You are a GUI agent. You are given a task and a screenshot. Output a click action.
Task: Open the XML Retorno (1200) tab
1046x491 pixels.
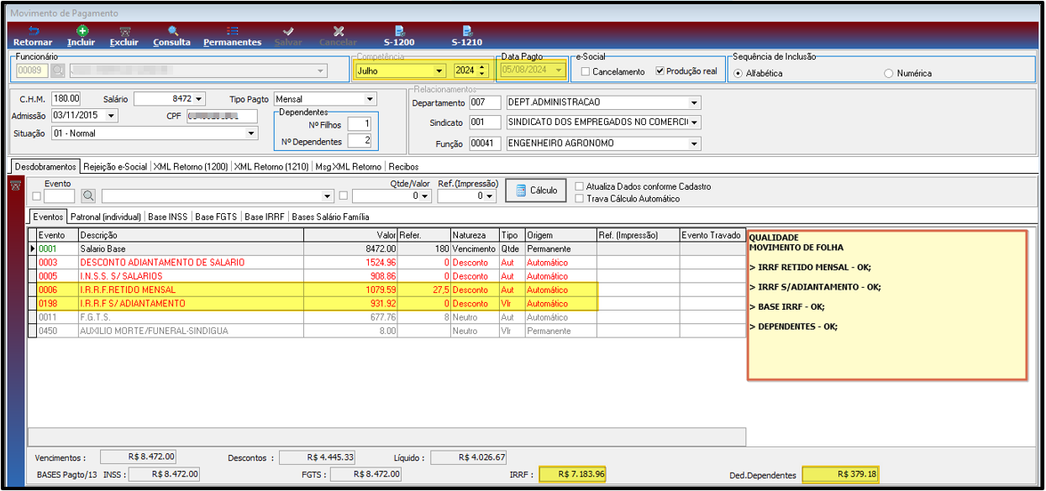pyautogui.click(x=191, y=166)
